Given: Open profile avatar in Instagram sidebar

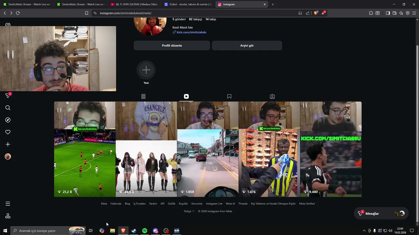Looking at the screenshot, I should coord(8,157).
